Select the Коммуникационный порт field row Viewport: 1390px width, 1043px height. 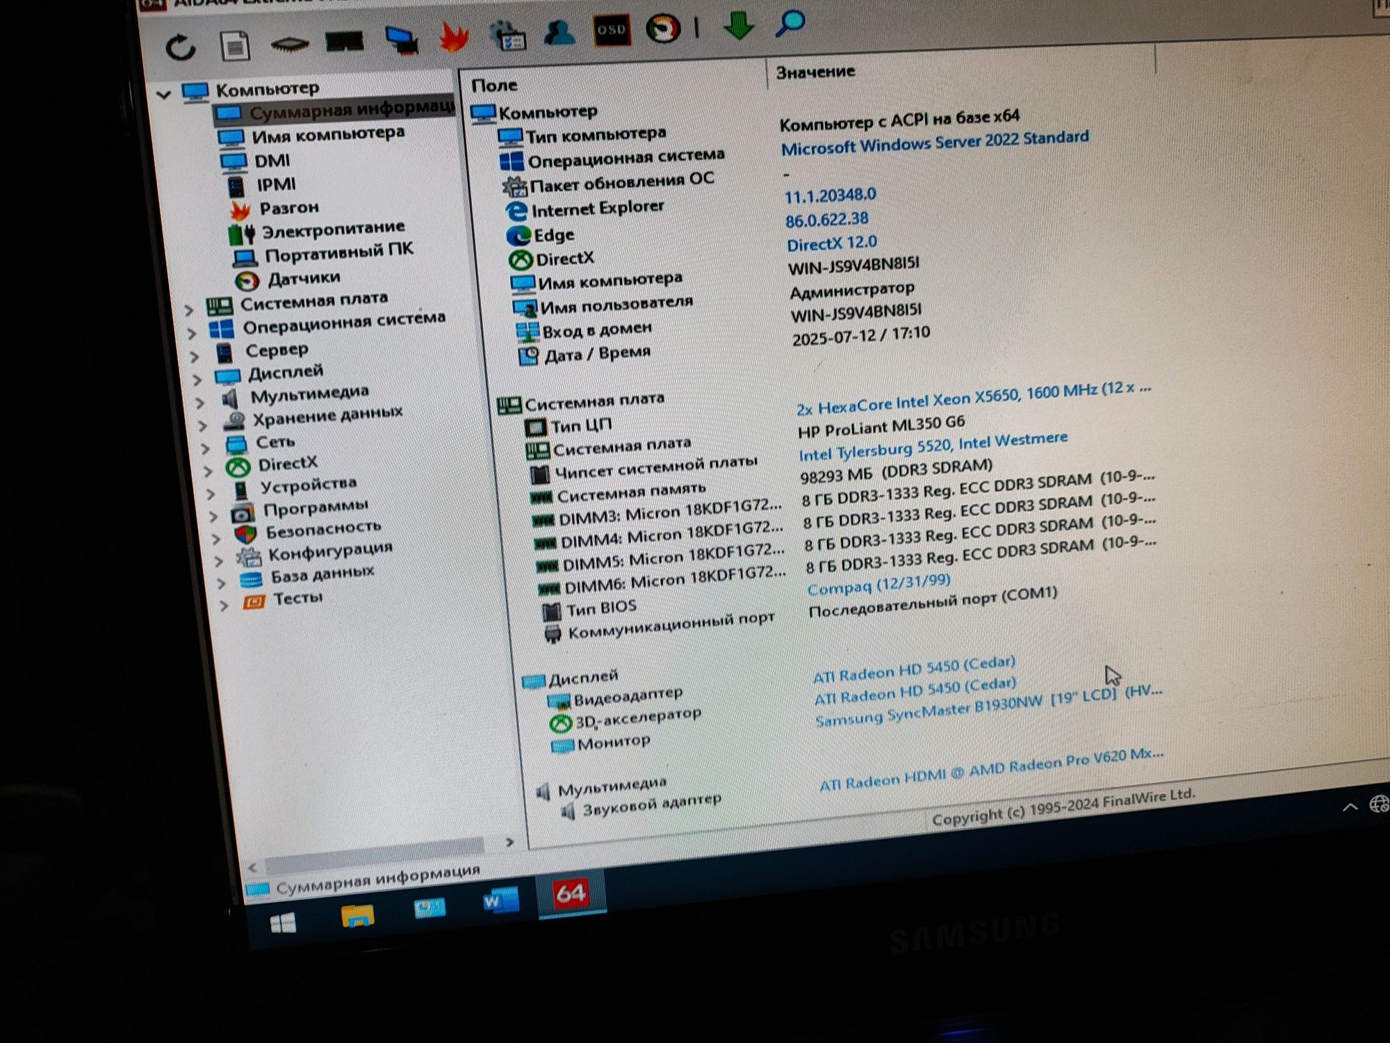click(x=660, y=626)
